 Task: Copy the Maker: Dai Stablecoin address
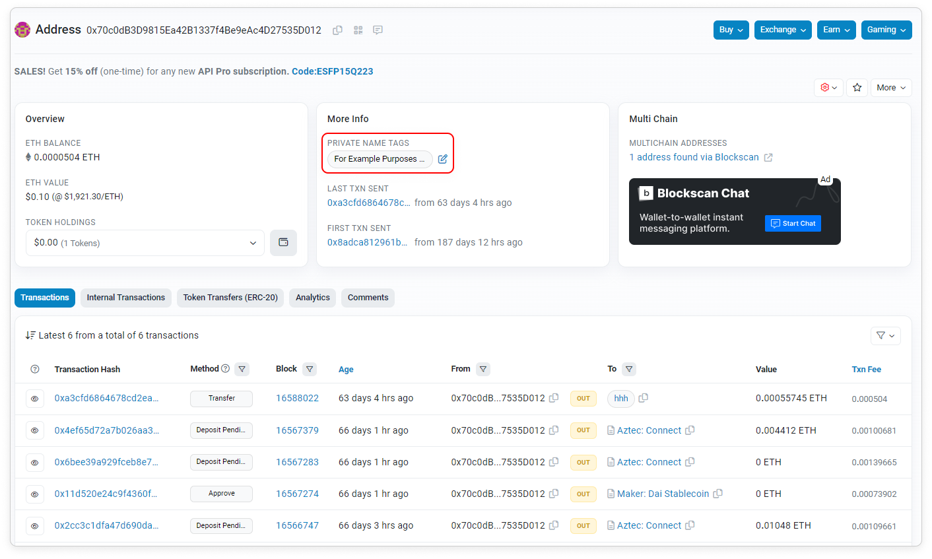718,494
